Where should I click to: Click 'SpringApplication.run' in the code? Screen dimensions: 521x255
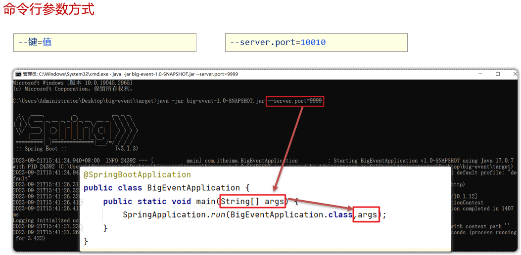point(174,215)
